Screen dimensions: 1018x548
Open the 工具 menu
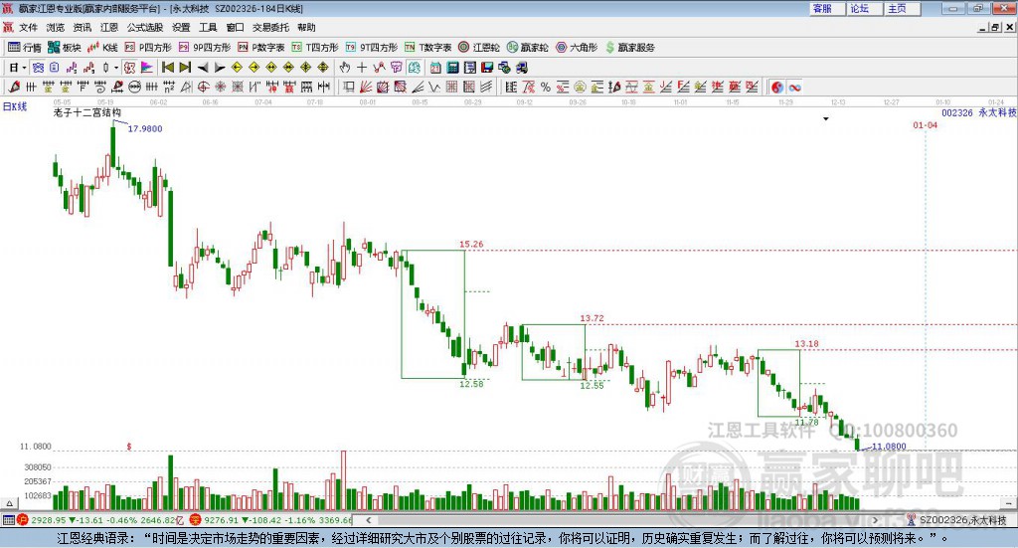[208, 27]
